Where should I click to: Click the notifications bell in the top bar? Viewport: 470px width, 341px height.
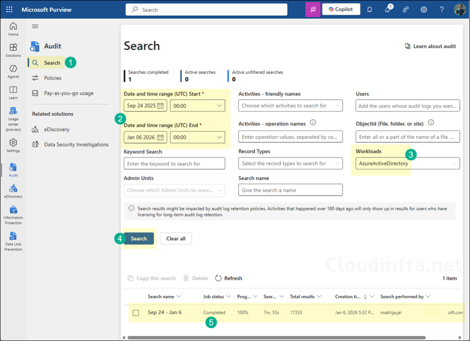tap(369, 9)
